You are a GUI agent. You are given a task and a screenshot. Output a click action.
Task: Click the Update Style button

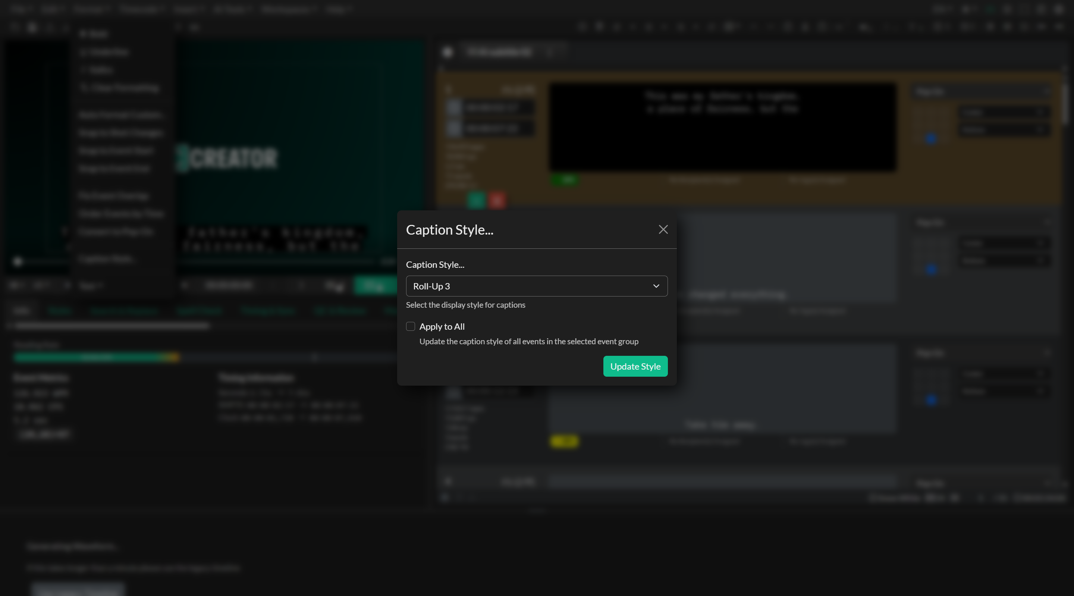(635, 366)
